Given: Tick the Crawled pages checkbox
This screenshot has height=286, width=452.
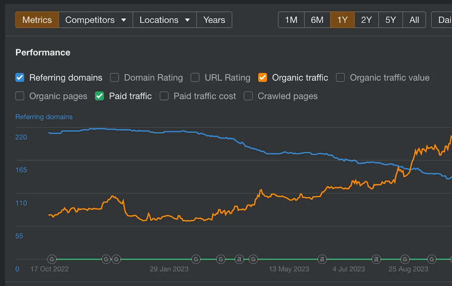Looking at the screenshot, I should tap(248, 96).
